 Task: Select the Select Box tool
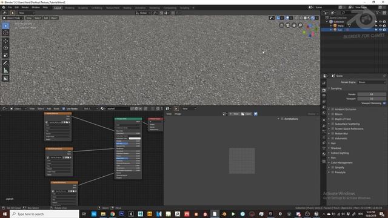[5, 25]
